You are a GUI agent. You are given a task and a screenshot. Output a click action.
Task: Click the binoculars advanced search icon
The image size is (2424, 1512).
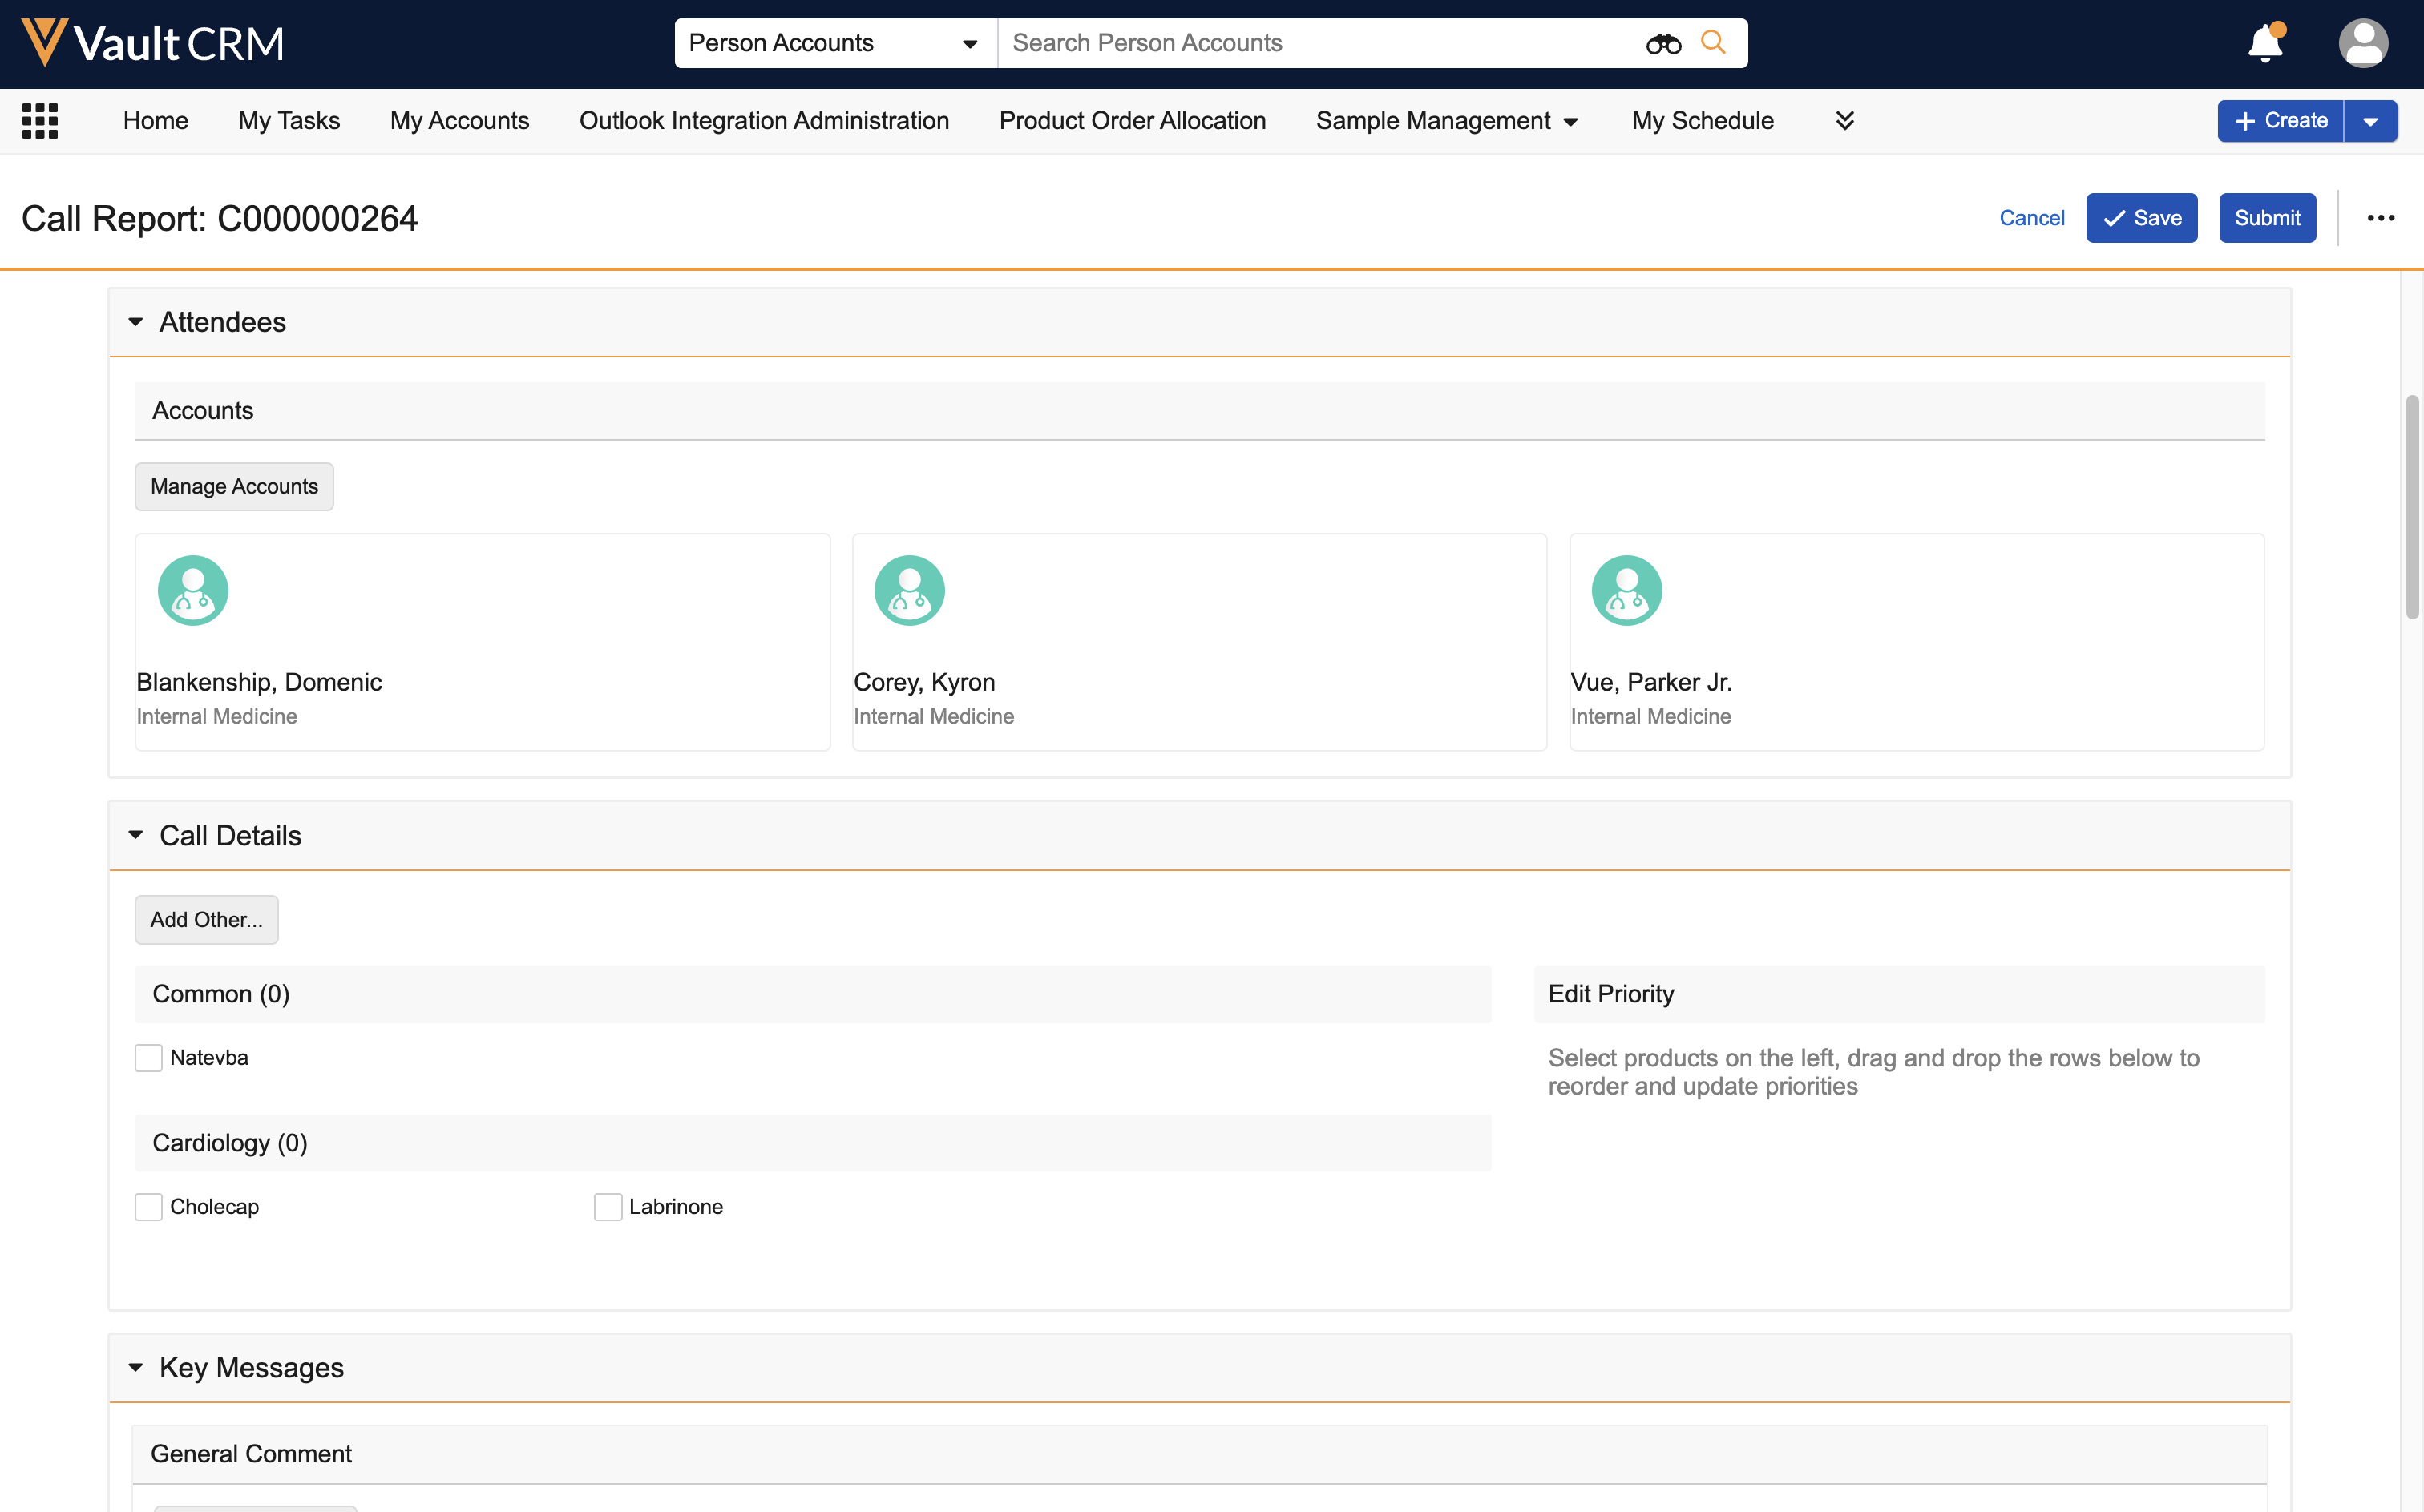[x=1662, y=44]
